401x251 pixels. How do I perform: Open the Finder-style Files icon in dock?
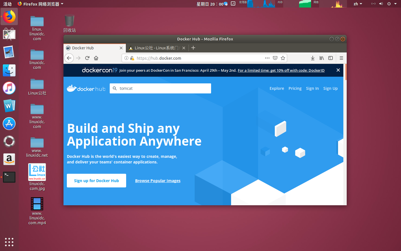pos(9,70)
